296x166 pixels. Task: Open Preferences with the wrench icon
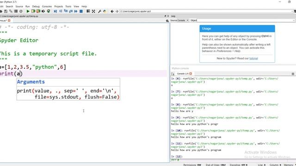click(x=99, y=11)
